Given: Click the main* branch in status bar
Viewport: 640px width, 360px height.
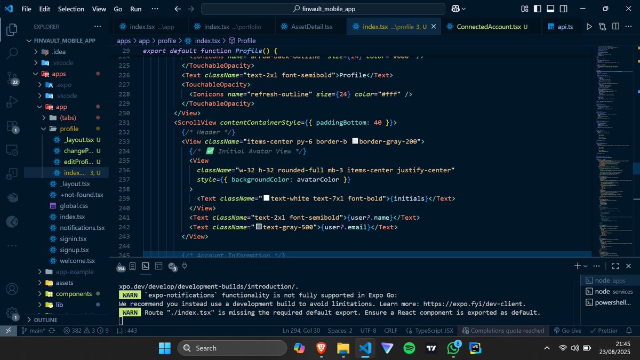Looking at the screenshot, I should click(33, 331).
